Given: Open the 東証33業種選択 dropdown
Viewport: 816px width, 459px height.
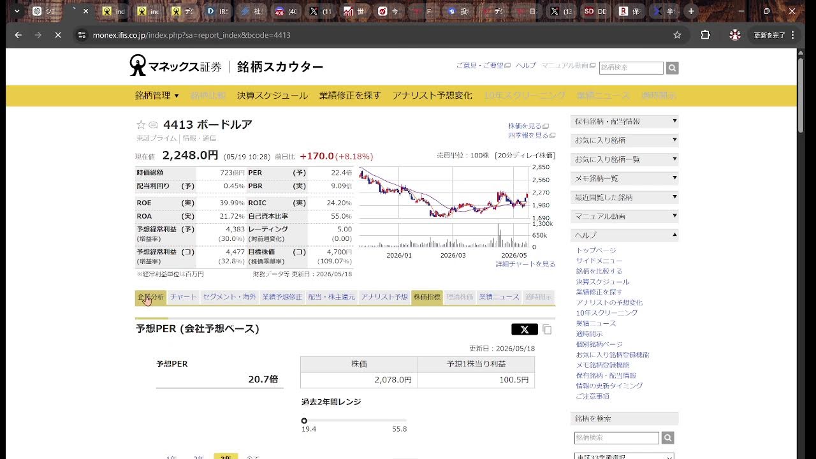Looking at the screenshot, I should (624, 456).
